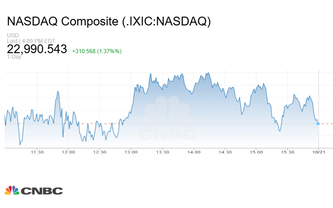Click the 12:30 time axis label
Screen dimensions: 333x208
99,152
